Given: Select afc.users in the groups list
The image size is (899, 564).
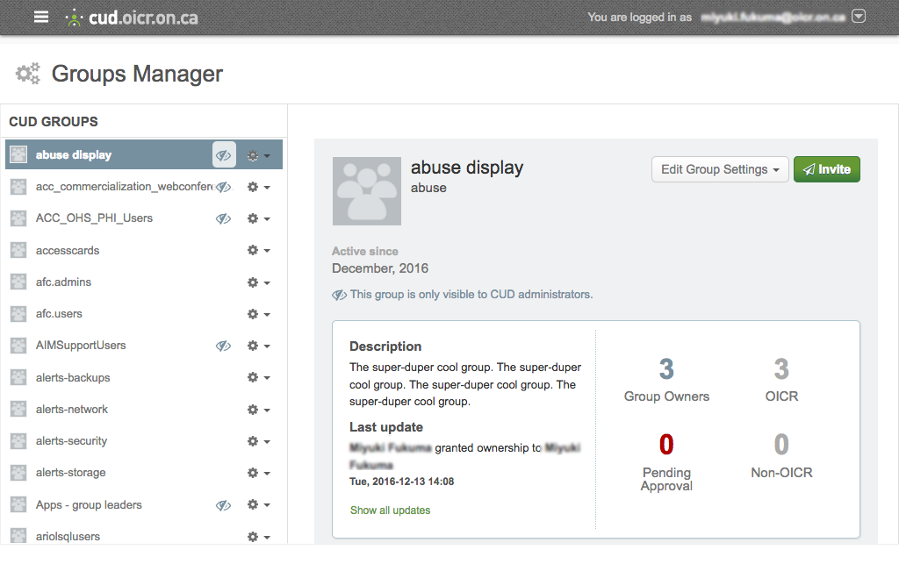Looking at the screenshot, I should (x=59, y=314).
